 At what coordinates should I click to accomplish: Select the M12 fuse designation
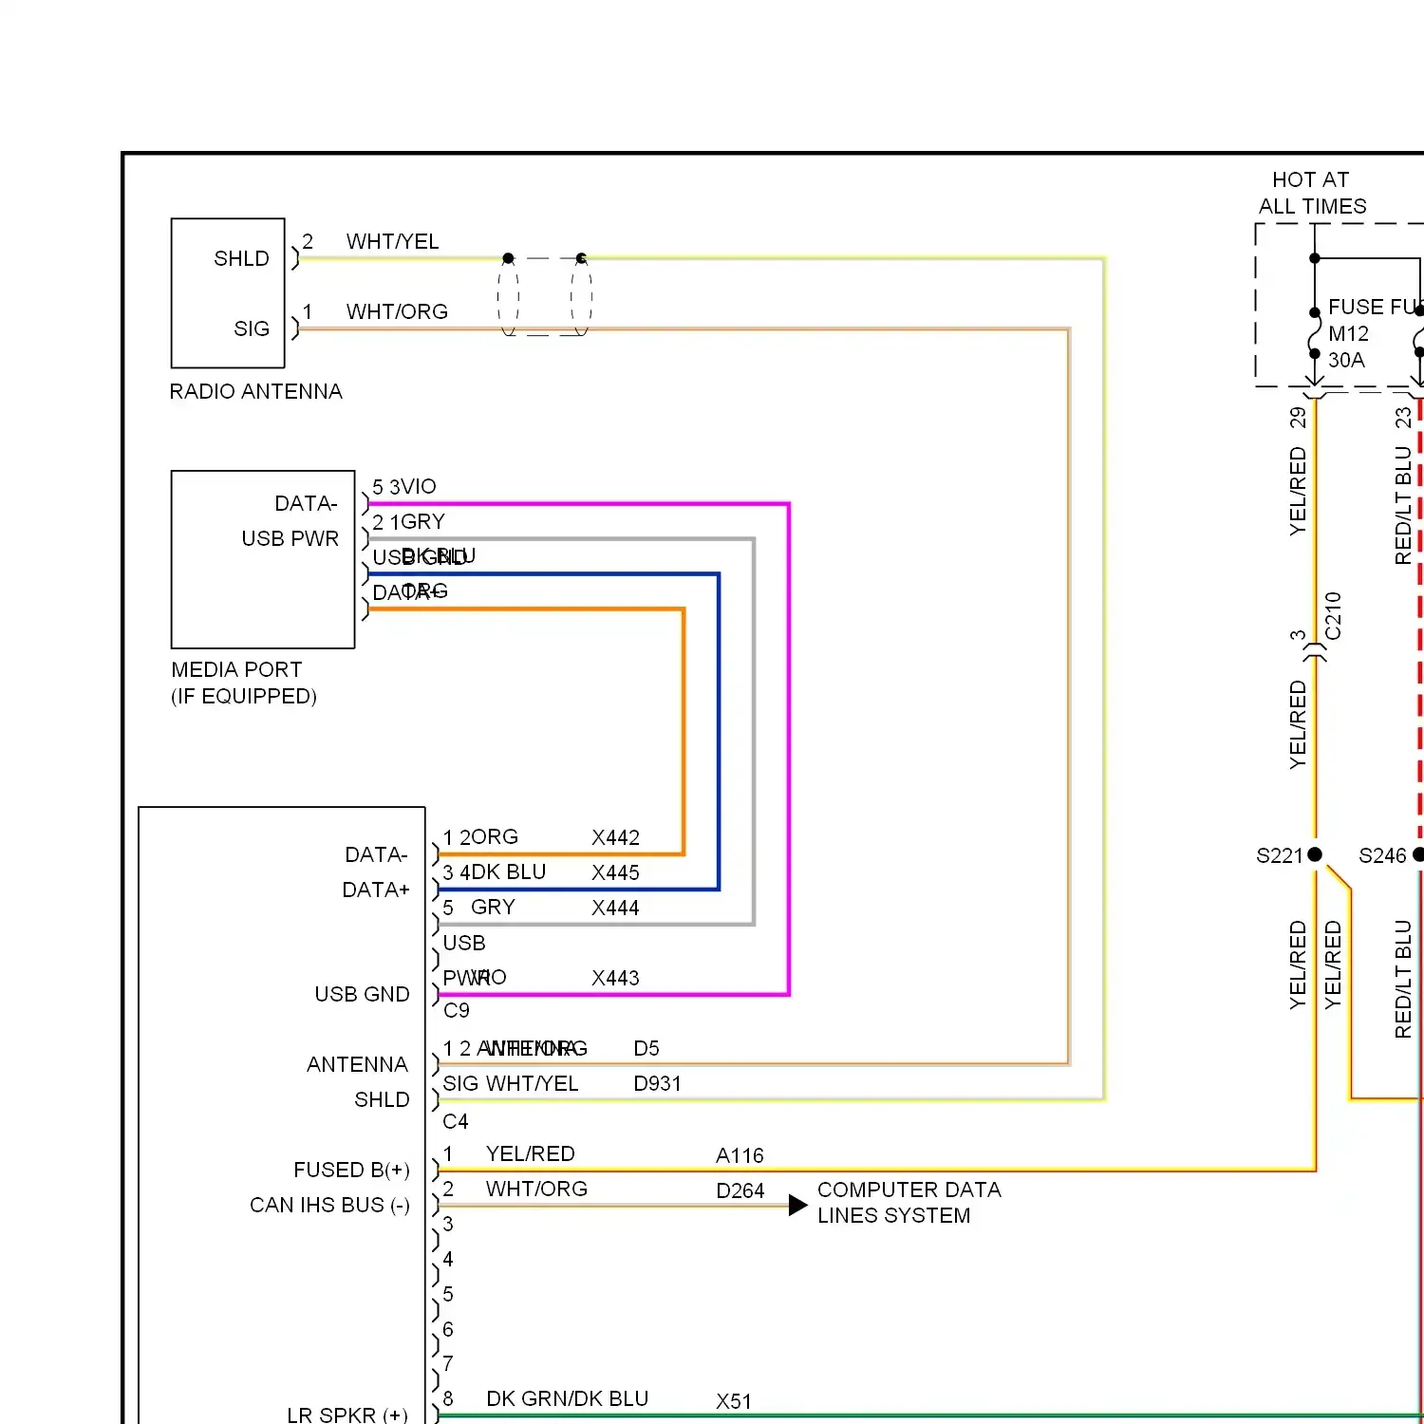[1348, 333]
